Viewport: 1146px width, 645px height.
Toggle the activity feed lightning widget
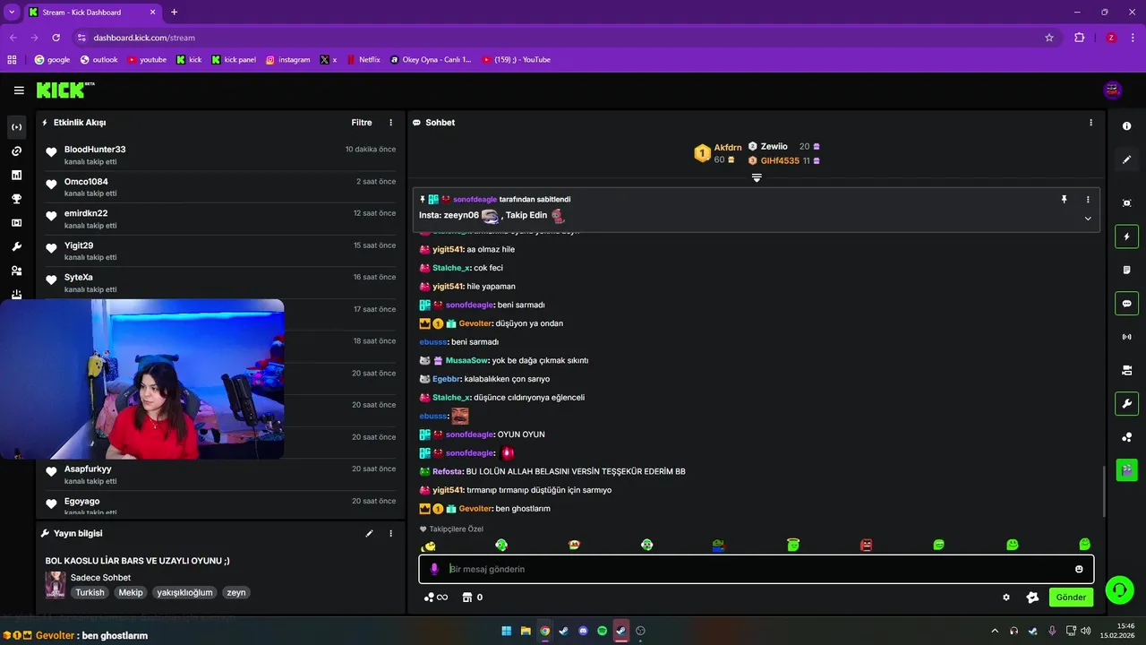(x=1126, y=236)
